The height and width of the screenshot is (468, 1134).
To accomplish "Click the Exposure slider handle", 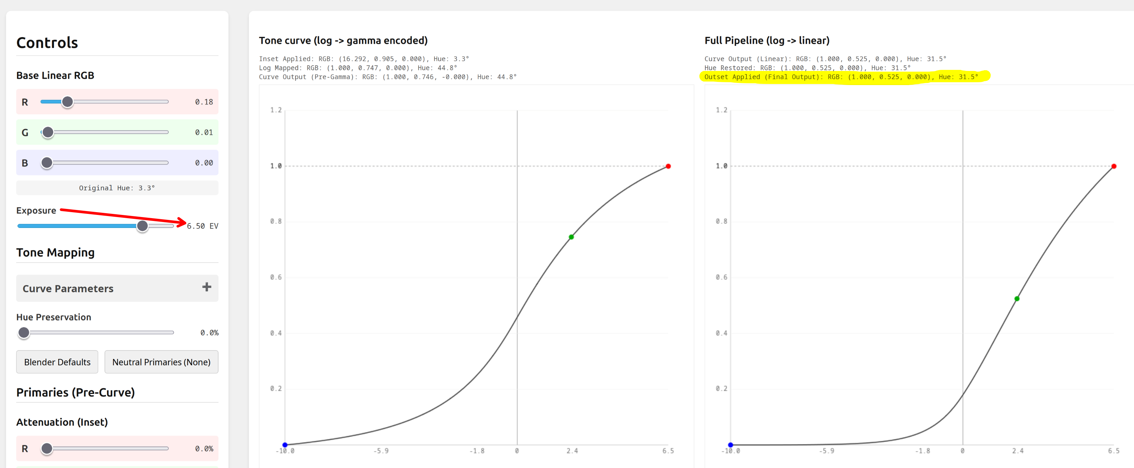I will 142,226.
